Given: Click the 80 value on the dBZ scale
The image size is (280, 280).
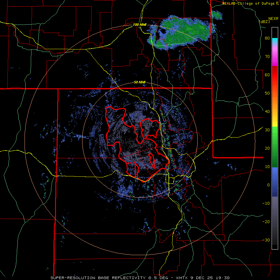Looking at the screenshot, I should tap(267, 38).
